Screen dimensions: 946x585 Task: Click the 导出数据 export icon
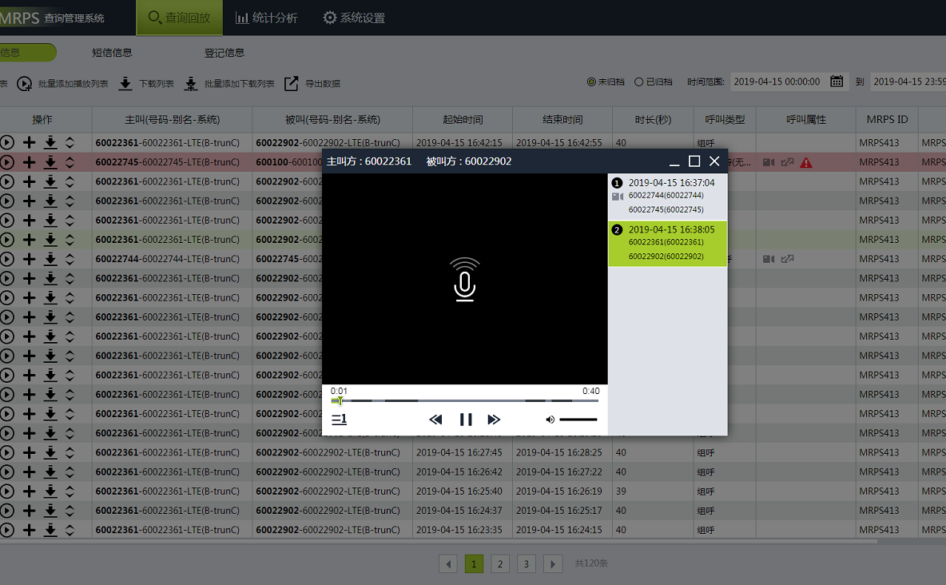[292, 83]
